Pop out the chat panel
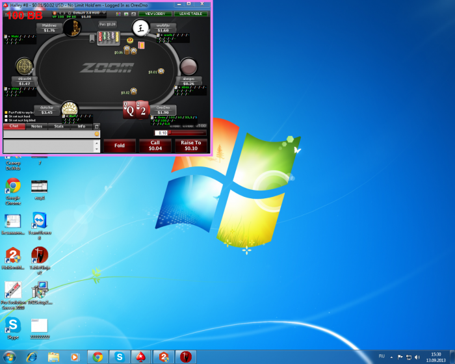 [97, 126]
